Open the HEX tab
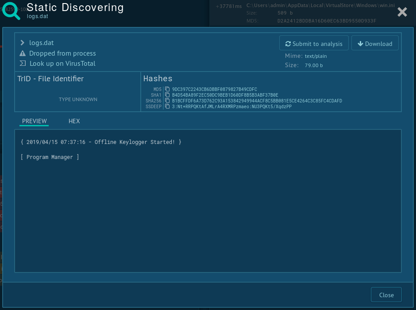 click(74, 121)
